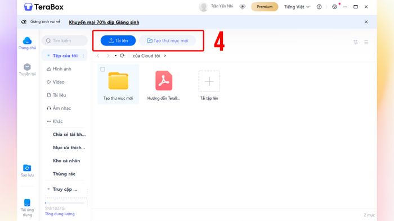Go forward with the right arrow
This screenshot has height=221, width=394.
point(108,56)
